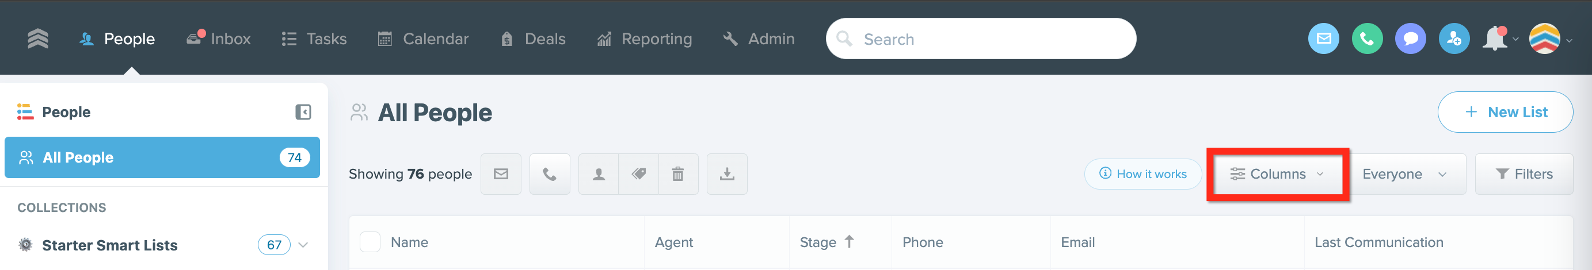The image size is (1592, 270).
Task: Check the select-all checkbox beside Name
Action: tap(370, 242)
